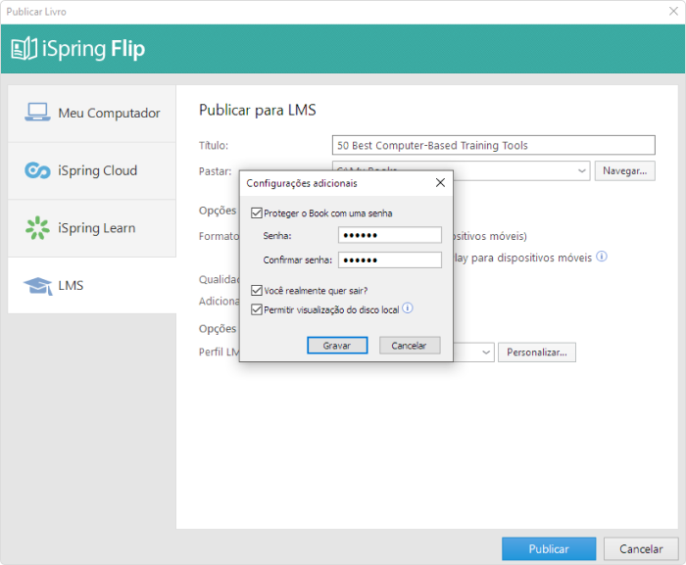Expand the Pastar folder dropdown
686x565 pixels.
tap(581, 170)
